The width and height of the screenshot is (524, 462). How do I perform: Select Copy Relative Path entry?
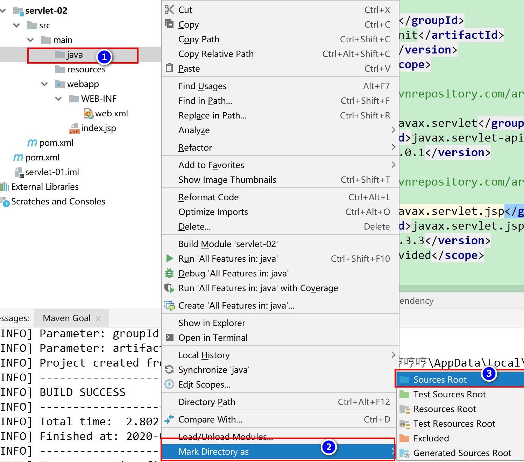tap(280, 54)
